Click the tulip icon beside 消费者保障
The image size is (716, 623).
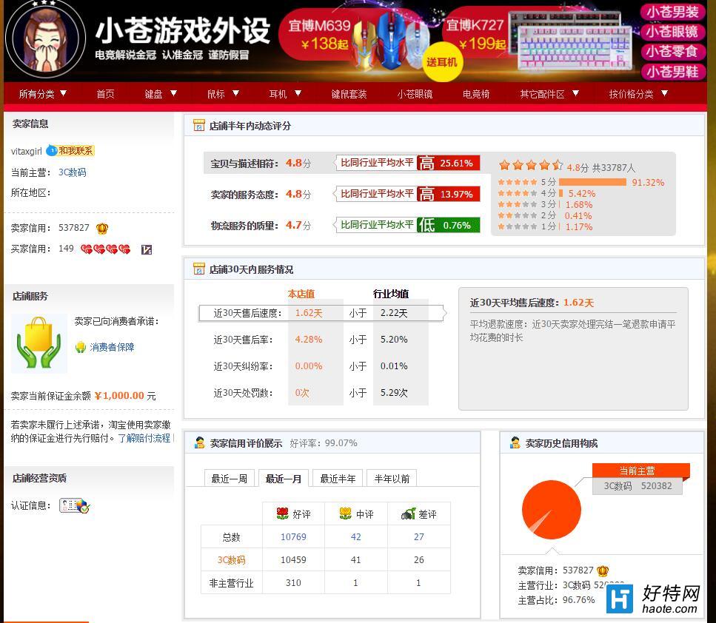click(x=81, y=347)
